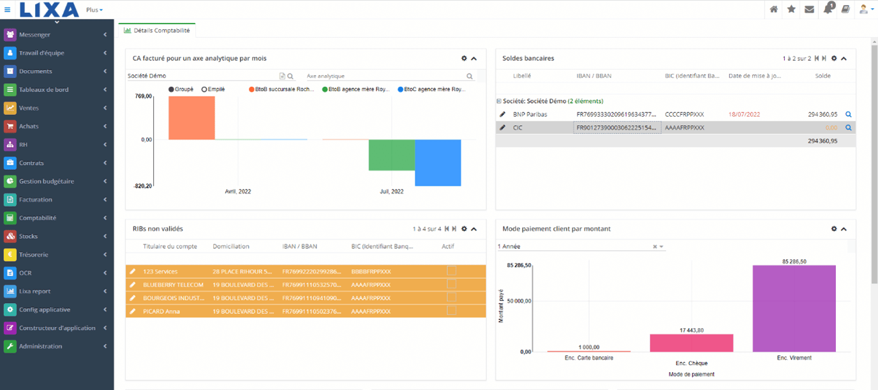Go to last page of RIBs non validés
878x390 pixels.
454,229
